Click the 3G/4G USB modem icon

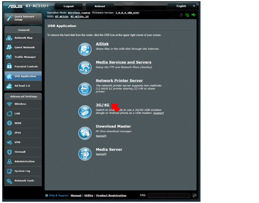[85, 112]
